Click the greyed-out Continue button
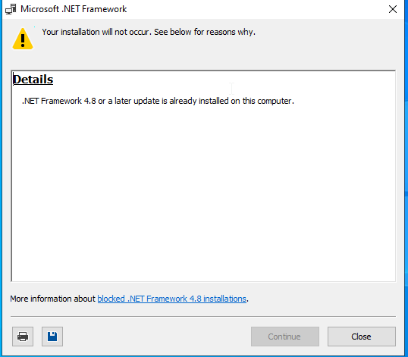Image resolution: width=408 pixels, height=357 pixels. point(285,337)
